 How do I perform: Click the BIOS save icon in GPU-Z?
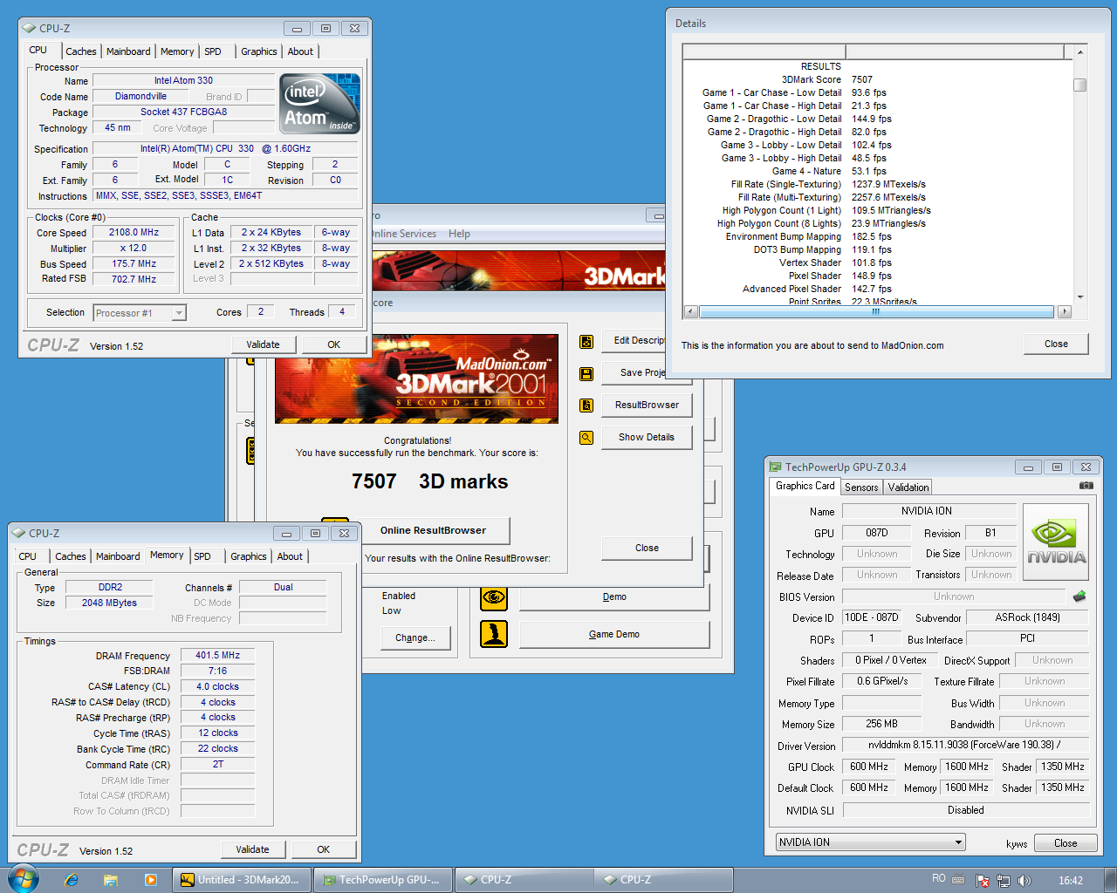point(1079,596)
